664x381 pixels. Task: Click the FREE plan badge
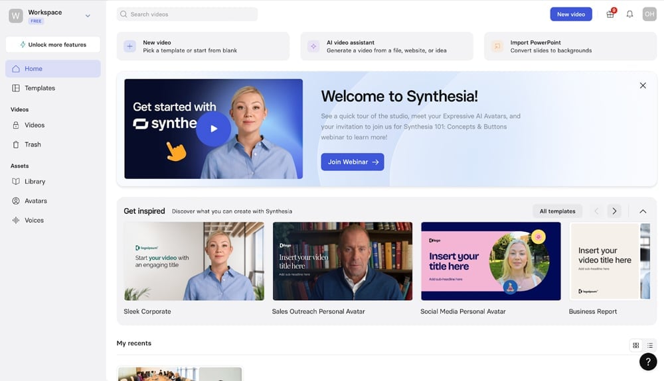[36, 21]
